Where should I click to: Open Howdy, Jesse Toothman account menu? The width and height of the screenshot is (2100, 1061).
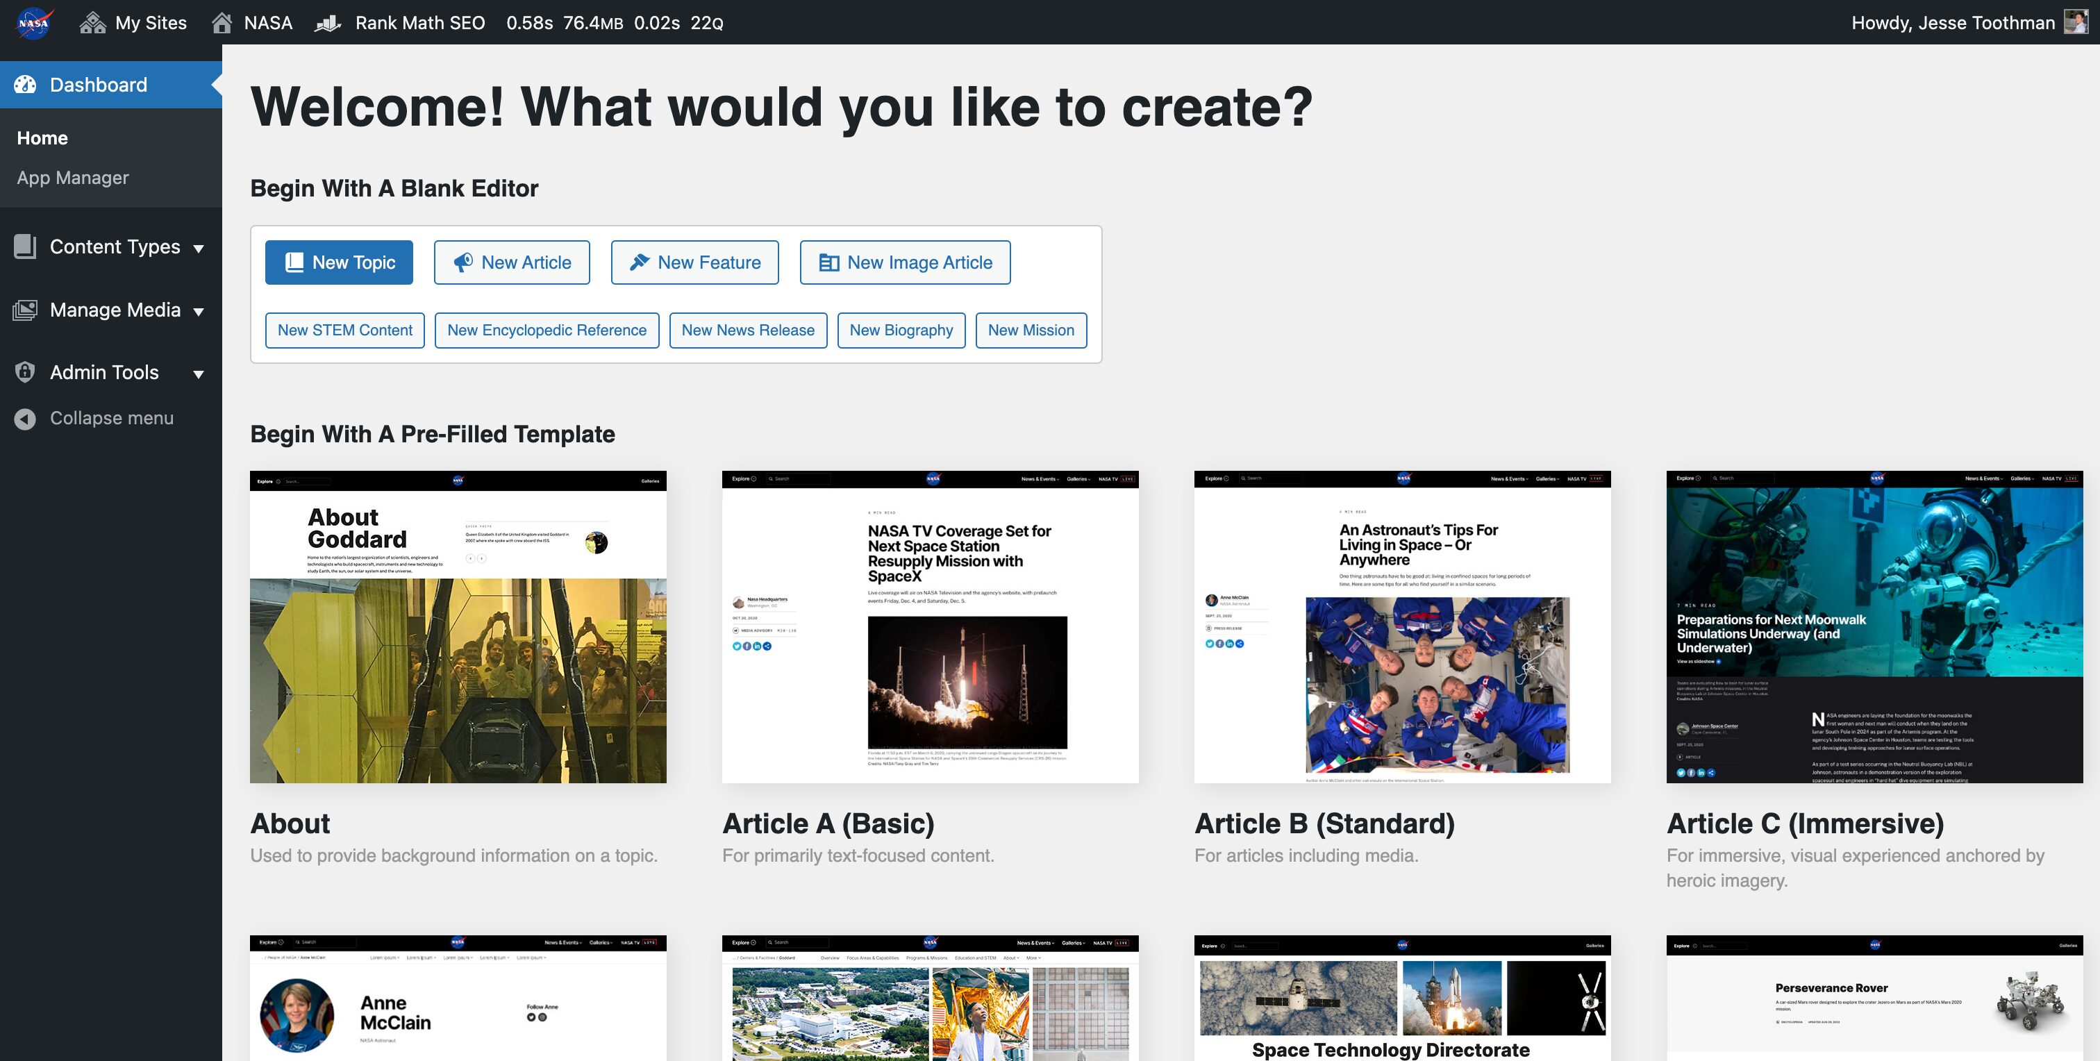coord(1969,22)
